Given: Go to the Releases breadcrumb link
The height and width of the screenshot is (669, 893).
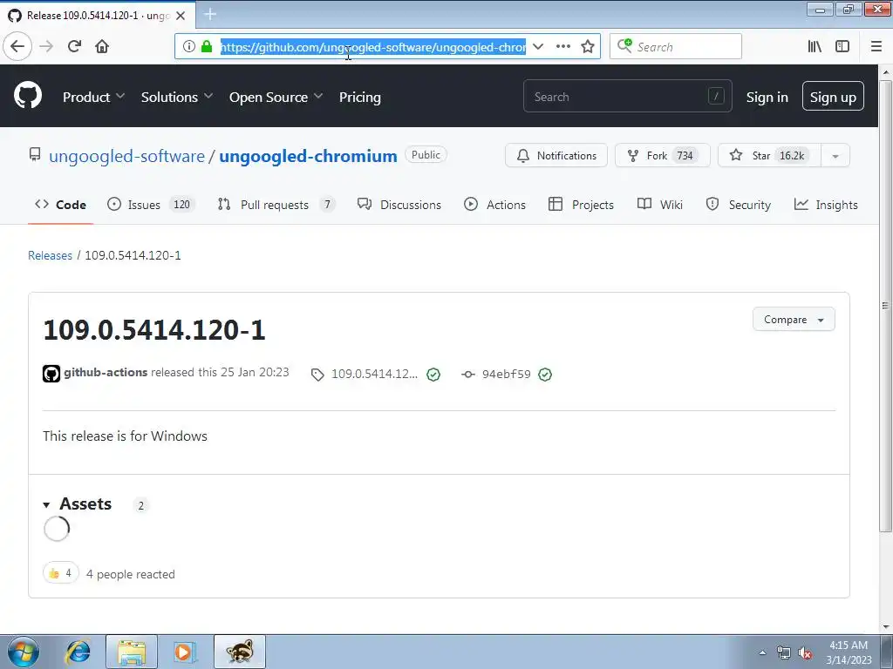Looking at the screenshot, I should pos(50,255).
